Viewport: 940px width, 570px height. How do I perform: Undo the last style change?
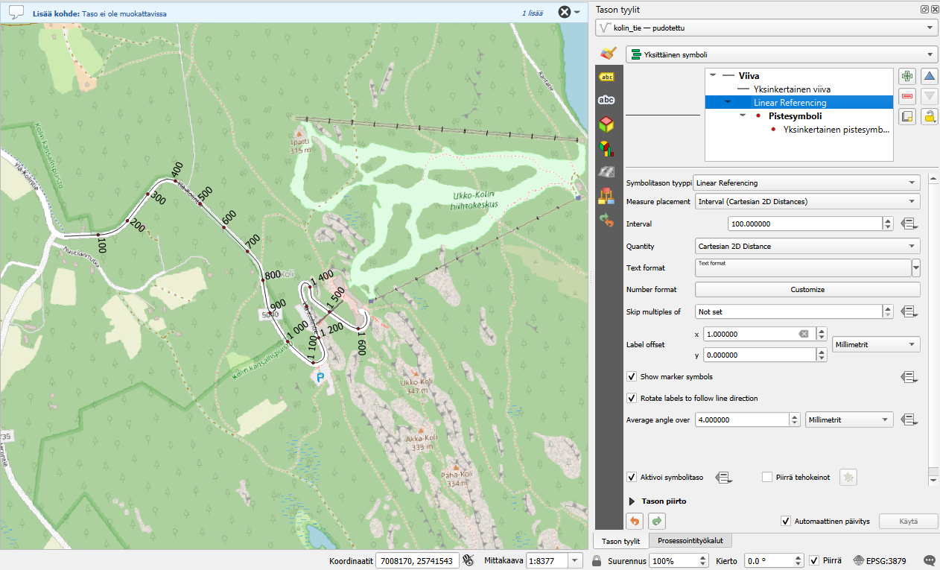pyautogui.click(x=635, y=521)
